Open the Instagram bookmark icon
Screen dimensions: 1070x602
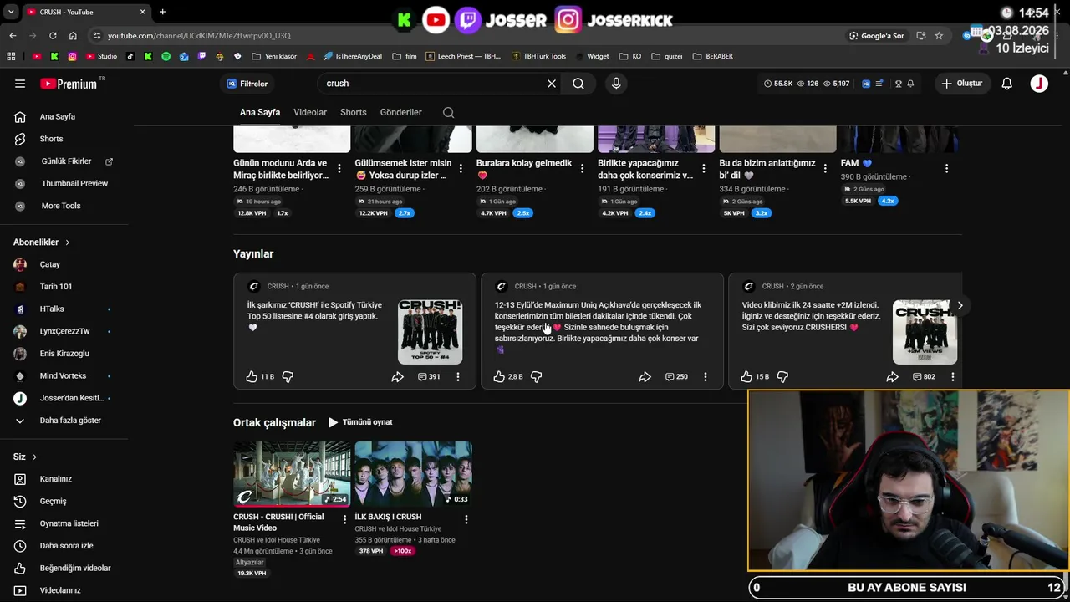pos(73,57)
